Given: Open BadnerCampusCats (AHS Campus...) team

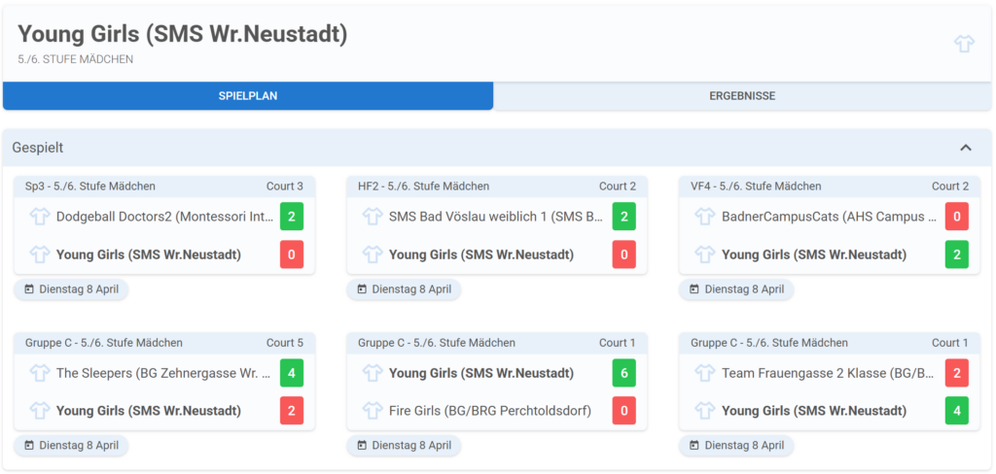Looking at the screenshot, I should [x=829, y=217].
